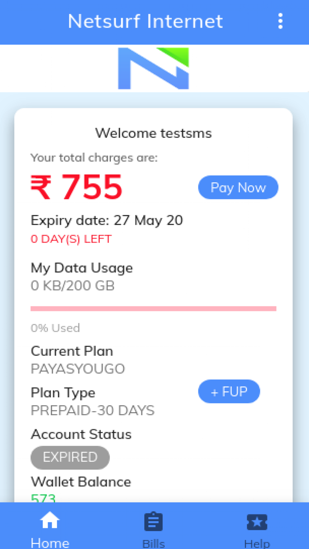The image size is (309, 549).
Task: Expand the Current Plan PAYASYOUGO entry
Action: coord(78,369)
